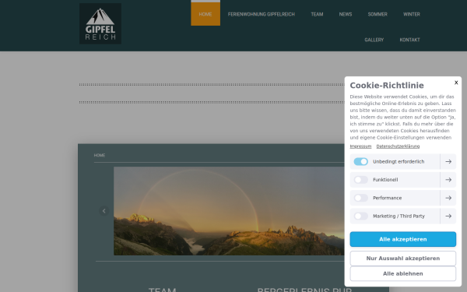
Task: Show previous slide with left arrow
Action: tap(104, 211)
